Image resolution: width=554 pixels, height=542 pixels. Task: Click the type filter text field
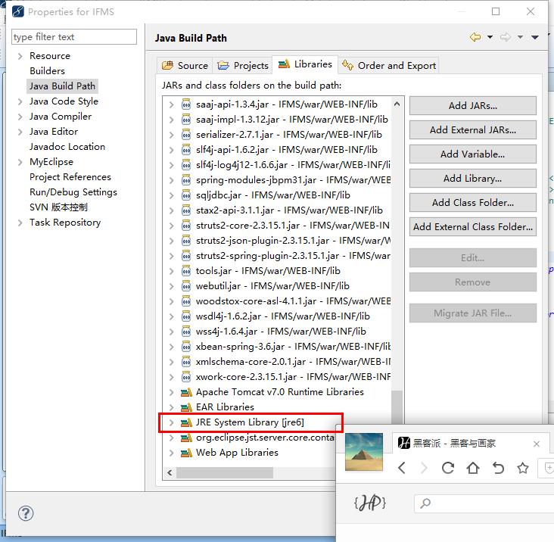[74, 37]
